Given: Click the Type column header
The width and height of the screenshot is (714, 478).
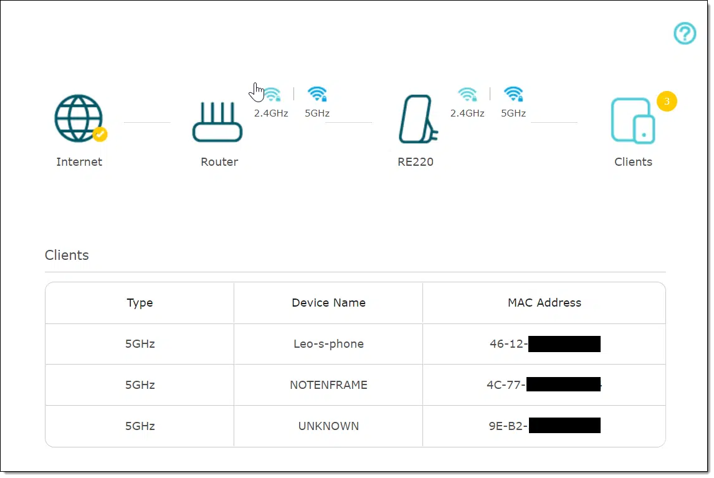Looking at the screenshot, I should [140, 303].
